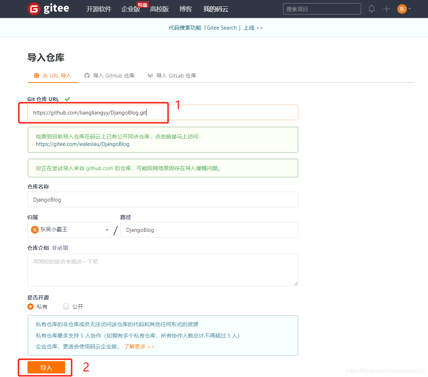The width and height of the screenshot is (428, 377).
Task: Click the 仓库介绍 label
Action: [38, 248]
